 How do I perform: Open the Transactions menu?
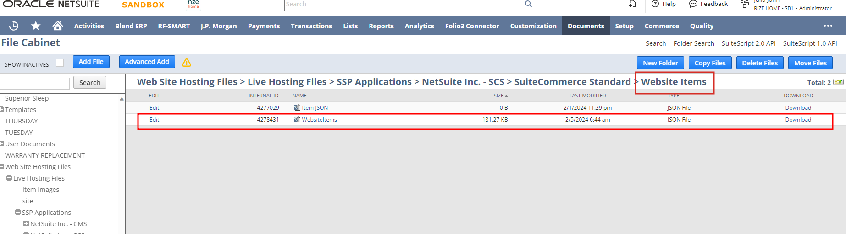[311, 26]
